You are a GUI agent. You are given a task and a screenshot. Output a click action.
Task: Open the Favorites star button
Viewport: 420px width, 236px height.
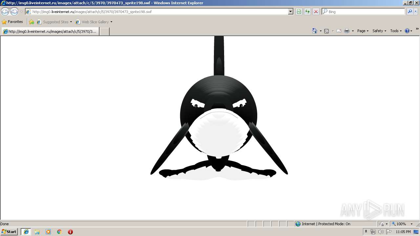[x=12, y=22]
